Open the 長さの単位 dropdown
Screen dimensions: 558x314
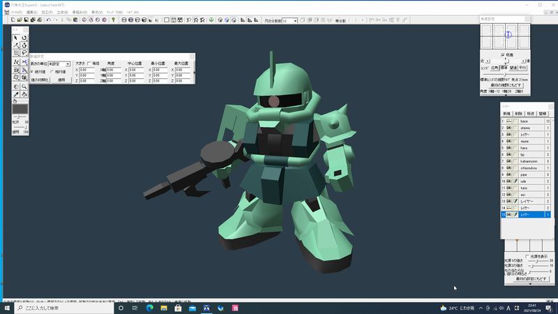tap(68, 64)
